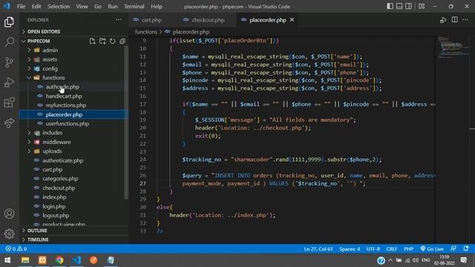Viewport: 475px width, 267px height.
Task: Click the code minimap preview
Action: tap(453, 47)
